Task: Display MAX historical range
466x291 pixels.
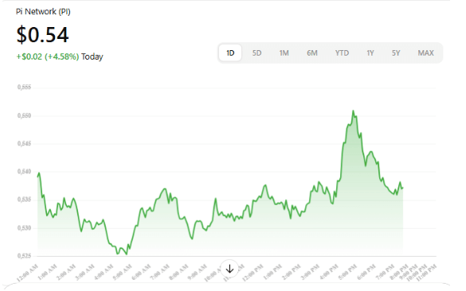Action: pos(425,53)
